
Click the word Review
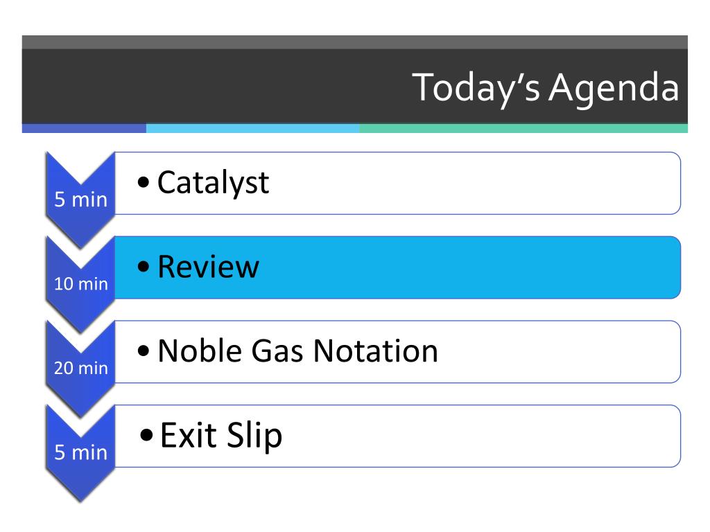[x=208, y=267]
